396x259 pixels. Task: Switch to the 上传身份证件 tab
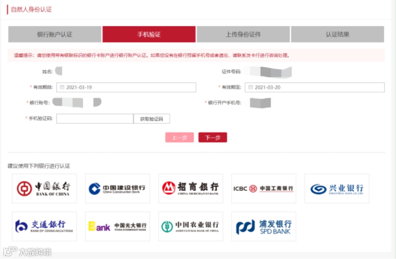point(243,34)
